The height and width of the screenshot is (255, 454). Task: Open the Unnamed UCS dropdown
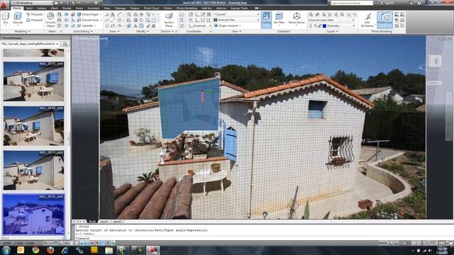(x=200, y=25)
